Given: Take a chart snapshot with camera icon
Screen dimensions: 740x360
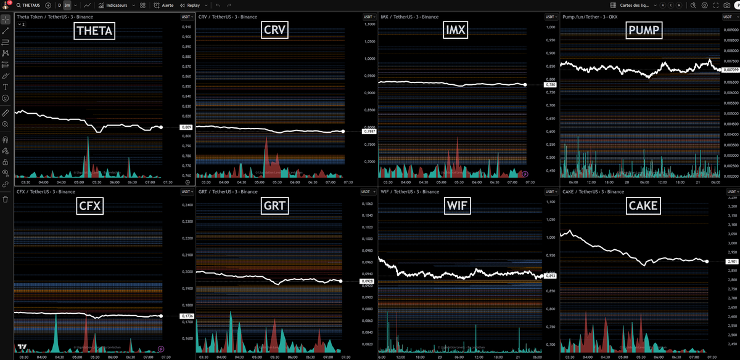Looking at the screenshot, I should click(728, 5).
